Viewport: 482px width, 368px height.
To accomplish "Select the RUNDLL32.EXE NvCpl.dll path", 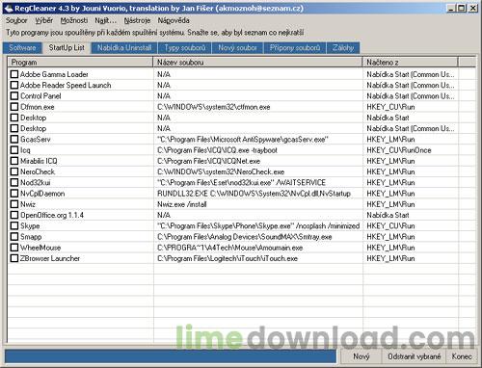I will (x=254, y=194).
